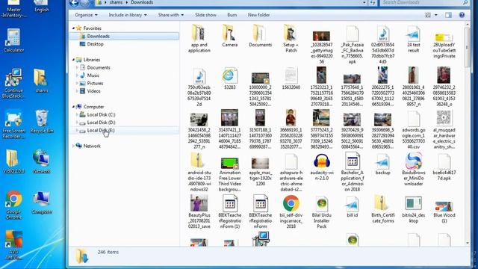478x269 pixels.
Task: Select the Documents folder in file list
Action: [260, 36]
